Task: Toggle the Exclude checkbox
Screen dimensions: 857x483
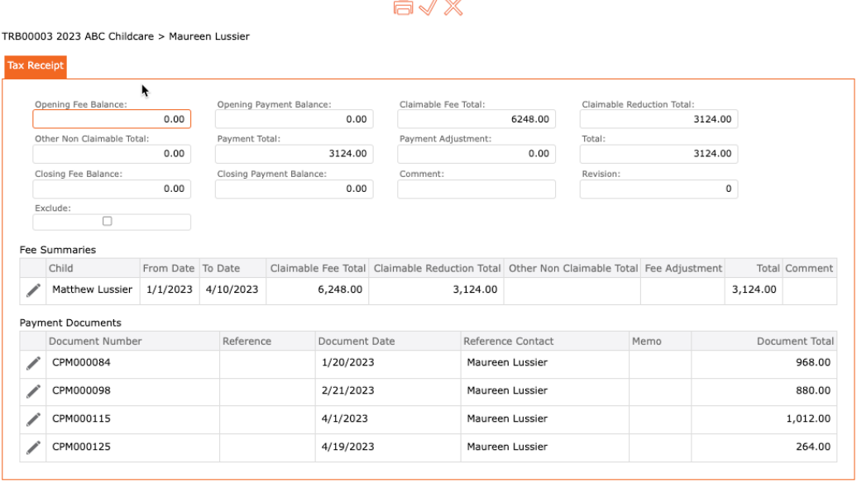Action: [x=108, y=222]
